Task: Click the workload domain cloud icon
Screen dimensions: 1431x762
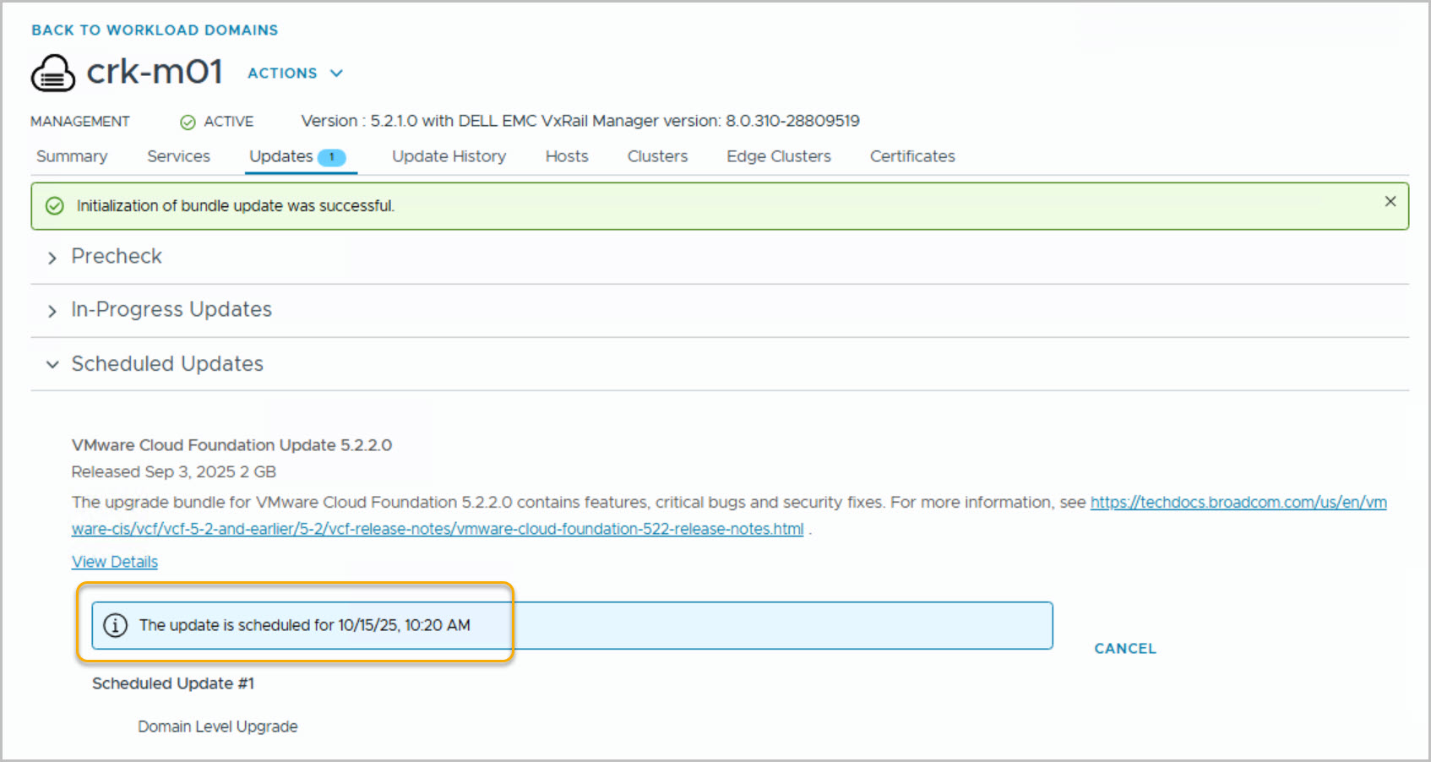Action: (x=52, y=73)
